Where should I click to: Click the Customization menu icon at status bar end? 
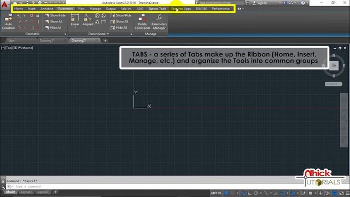[348, 193]
